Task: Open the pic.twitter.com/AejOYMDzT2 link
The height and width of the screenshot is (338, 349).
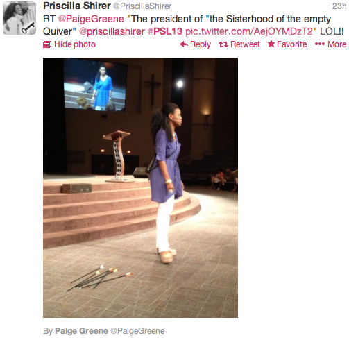Action: (249, 31)
